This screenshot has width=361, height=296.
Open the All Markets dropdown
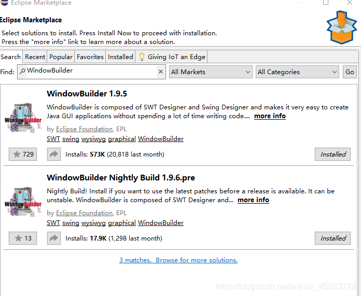coord(211,72)
